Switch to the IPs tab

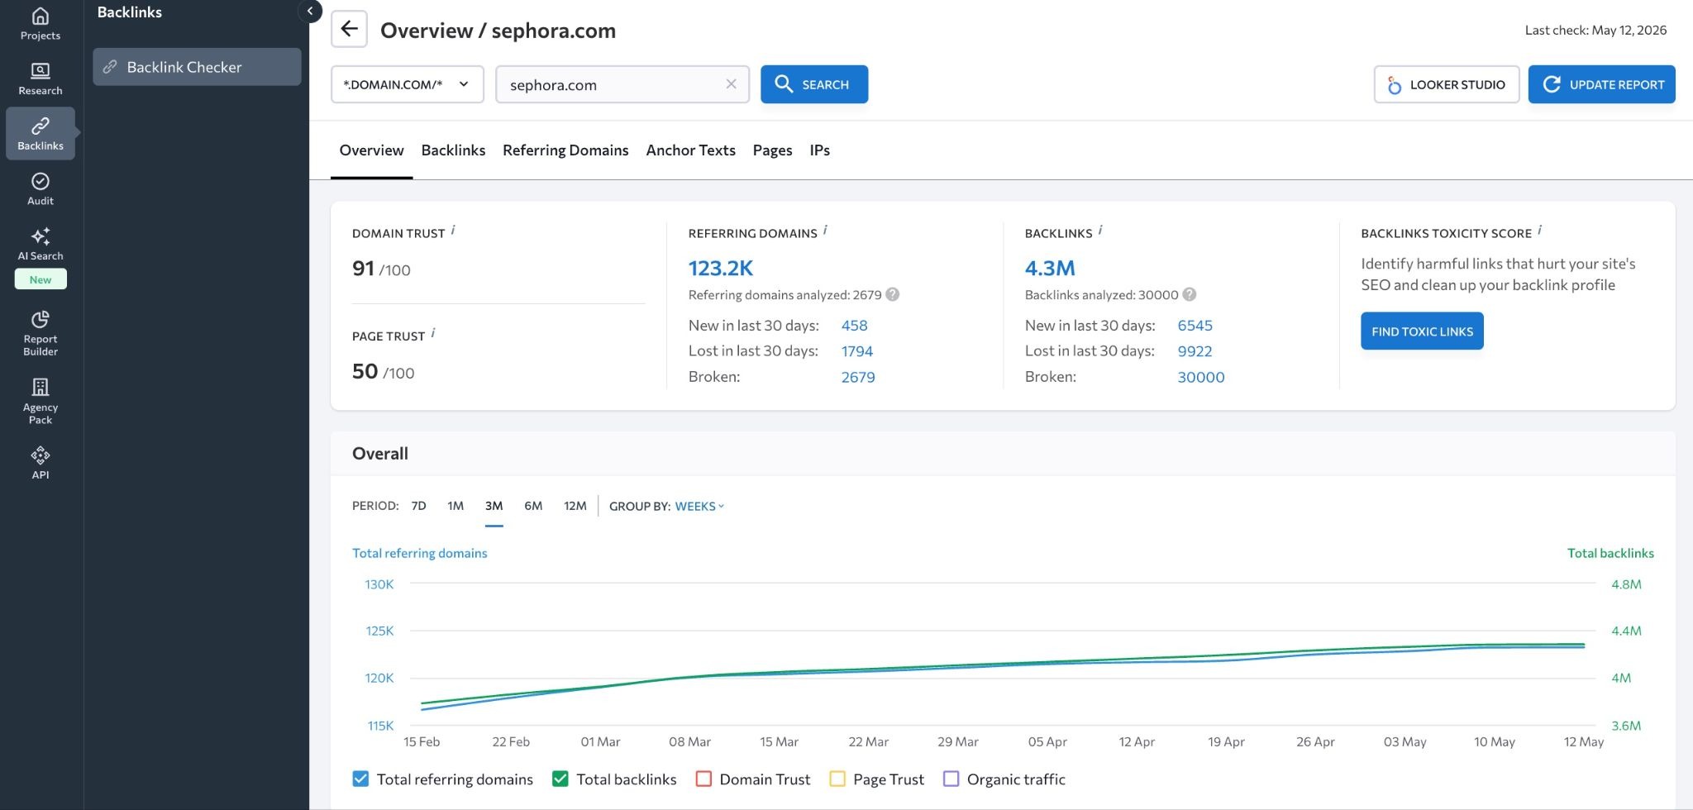tap(819, 150)
